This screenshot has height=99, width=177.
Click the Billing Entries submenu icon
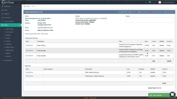(5, 47)
